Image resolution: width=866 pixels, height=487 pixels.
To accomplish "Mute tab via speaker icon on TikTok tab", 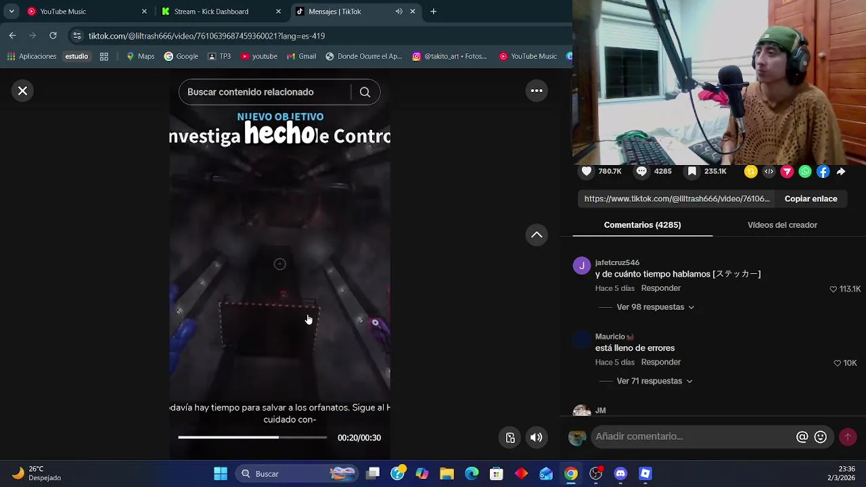I will point(398,11).
